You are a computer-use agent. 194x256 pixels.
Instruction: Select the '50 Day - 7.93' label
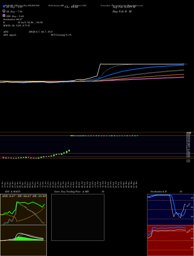(x=14, y=12)
